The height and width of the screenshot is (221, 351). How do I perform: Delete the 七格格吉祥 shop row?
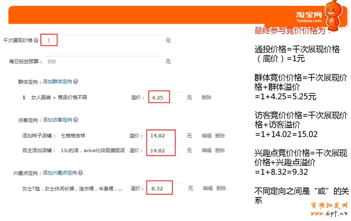tap(220, 136)
